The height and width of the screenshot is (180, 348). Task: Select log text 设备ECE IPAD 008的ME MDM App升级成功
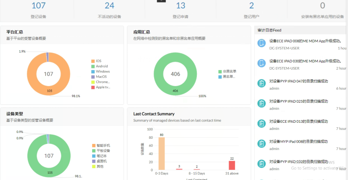pyautogui.click(x=305, y=41)
